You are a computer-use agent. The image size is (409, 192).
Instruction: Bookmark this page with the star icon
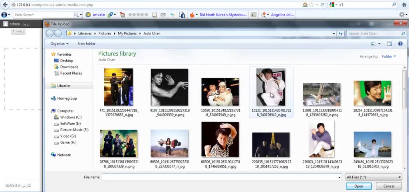[311, 5]
